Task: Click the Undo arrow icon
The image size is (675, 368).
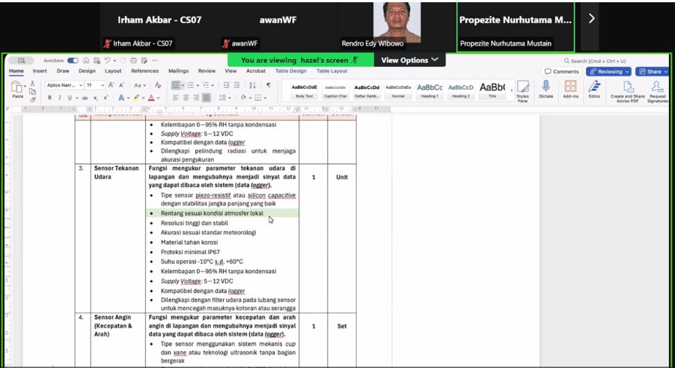Action: (108, 61)
